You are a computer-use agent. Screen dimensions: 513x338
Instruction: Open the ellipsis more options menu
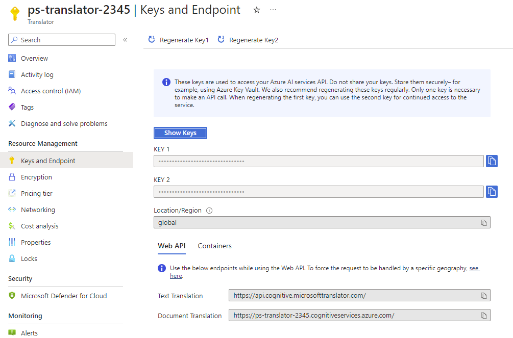coord(273,10)
